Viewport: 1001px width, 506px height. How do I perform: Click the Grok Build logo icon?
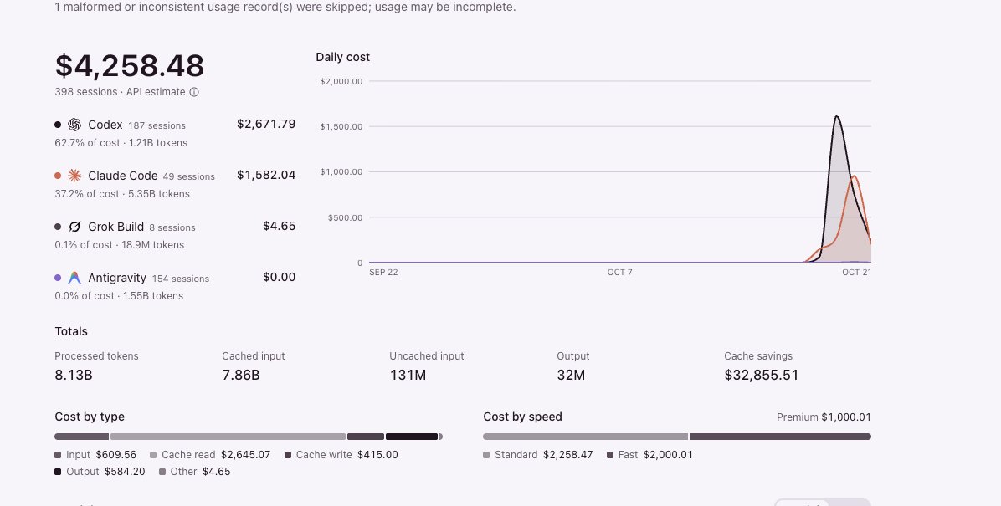click(74, 227)
